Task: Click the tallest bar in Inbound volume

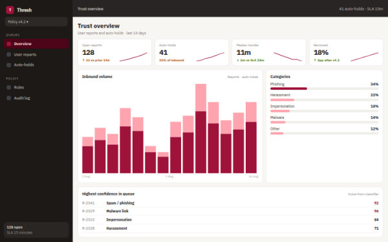Action: pyautogui.click(x=200, y=128)
